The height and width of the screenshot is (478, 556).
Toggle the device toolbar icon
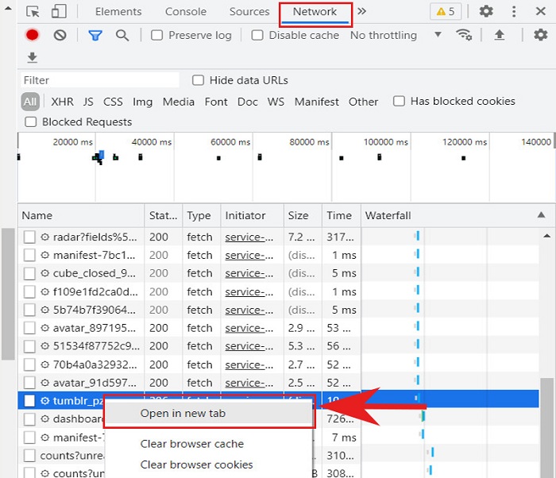pyautogui.click(x=59, y=12)
